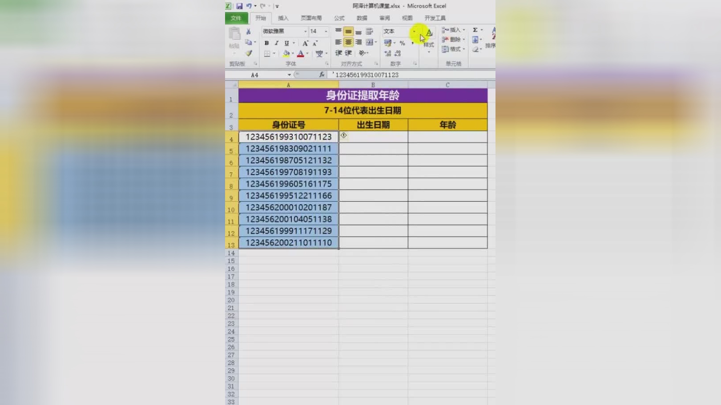Click the Paste clipboard icon
The height and width of the screenshot is (405, 721).
tap(234, 34)
